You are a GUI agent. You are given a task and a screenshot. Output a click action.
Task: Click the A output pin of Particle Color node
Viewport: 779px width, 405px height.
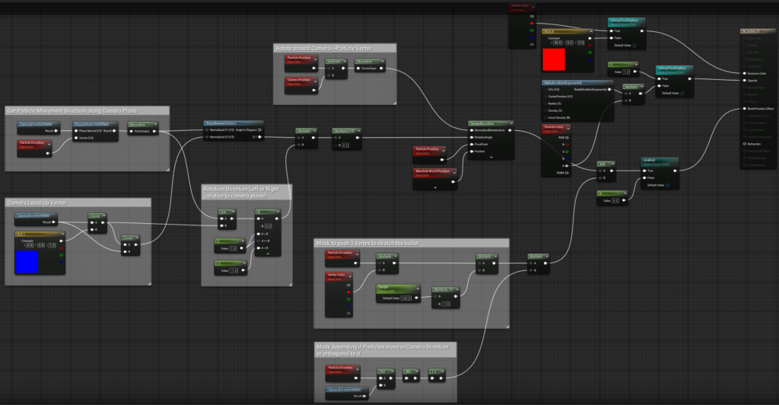[567, 165]
